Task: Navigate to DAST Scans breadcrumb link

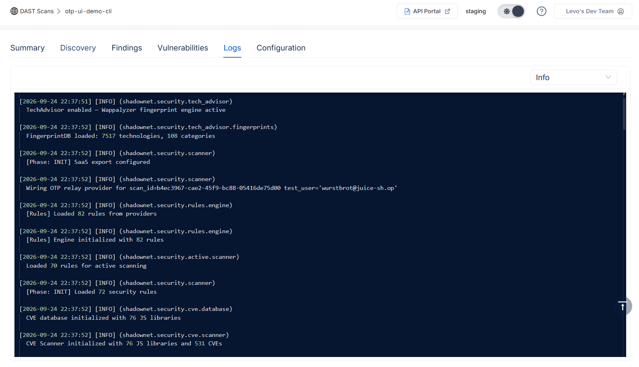Action: [37, 11]
